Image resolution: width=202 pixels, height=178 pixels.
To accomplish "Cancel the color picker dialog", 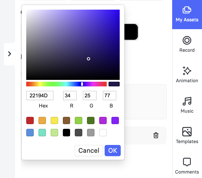I will (x=89, y=150).
